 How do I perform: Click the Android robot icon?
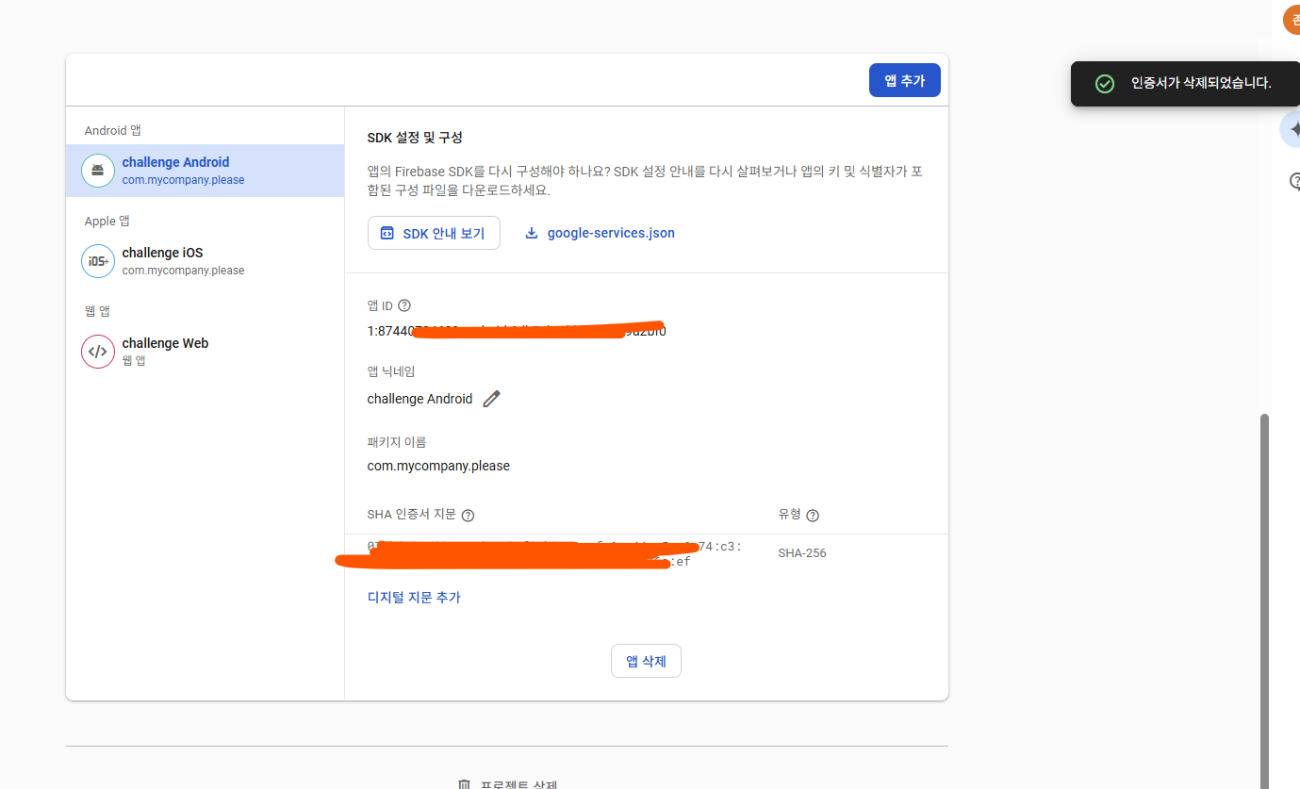(98, 171)
